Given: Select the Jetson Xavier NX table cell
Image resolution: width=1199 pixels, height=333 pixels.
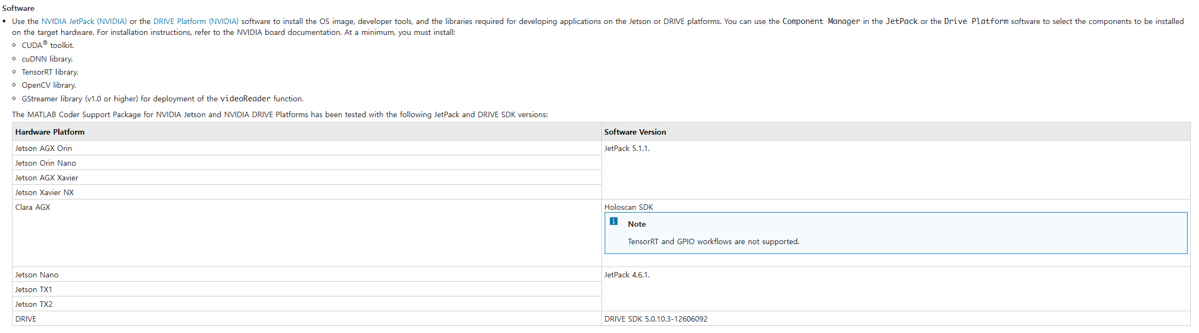Looking at the screenshot, I should click(x=307, y=192).
